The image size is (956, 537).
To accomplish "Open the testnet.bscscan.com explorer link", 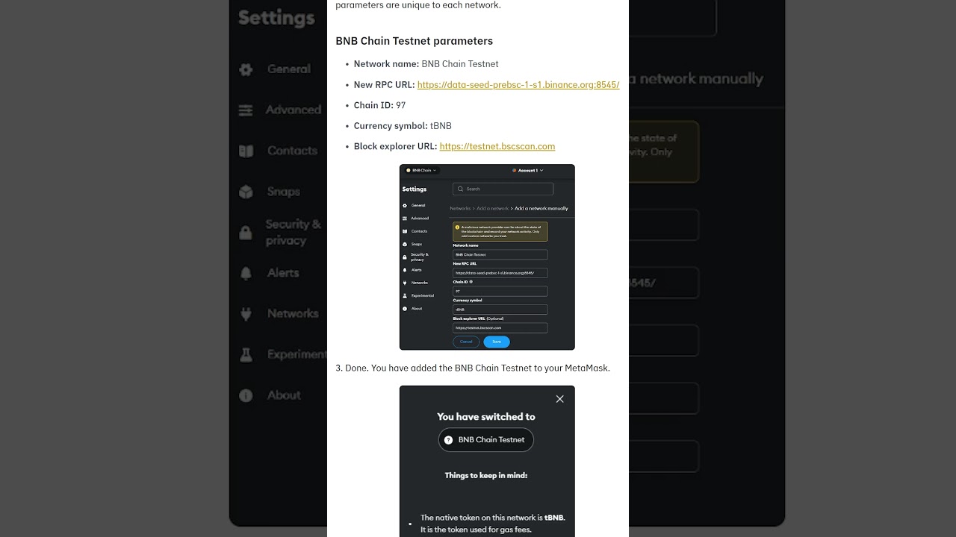I will (497, 146).
